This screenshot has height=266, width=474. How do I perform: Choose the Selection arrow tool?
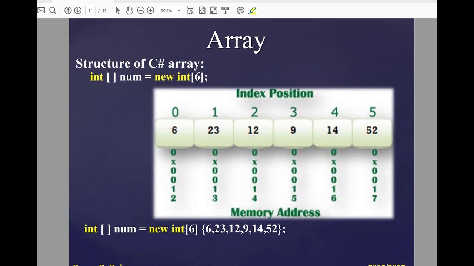coord(118,10)
